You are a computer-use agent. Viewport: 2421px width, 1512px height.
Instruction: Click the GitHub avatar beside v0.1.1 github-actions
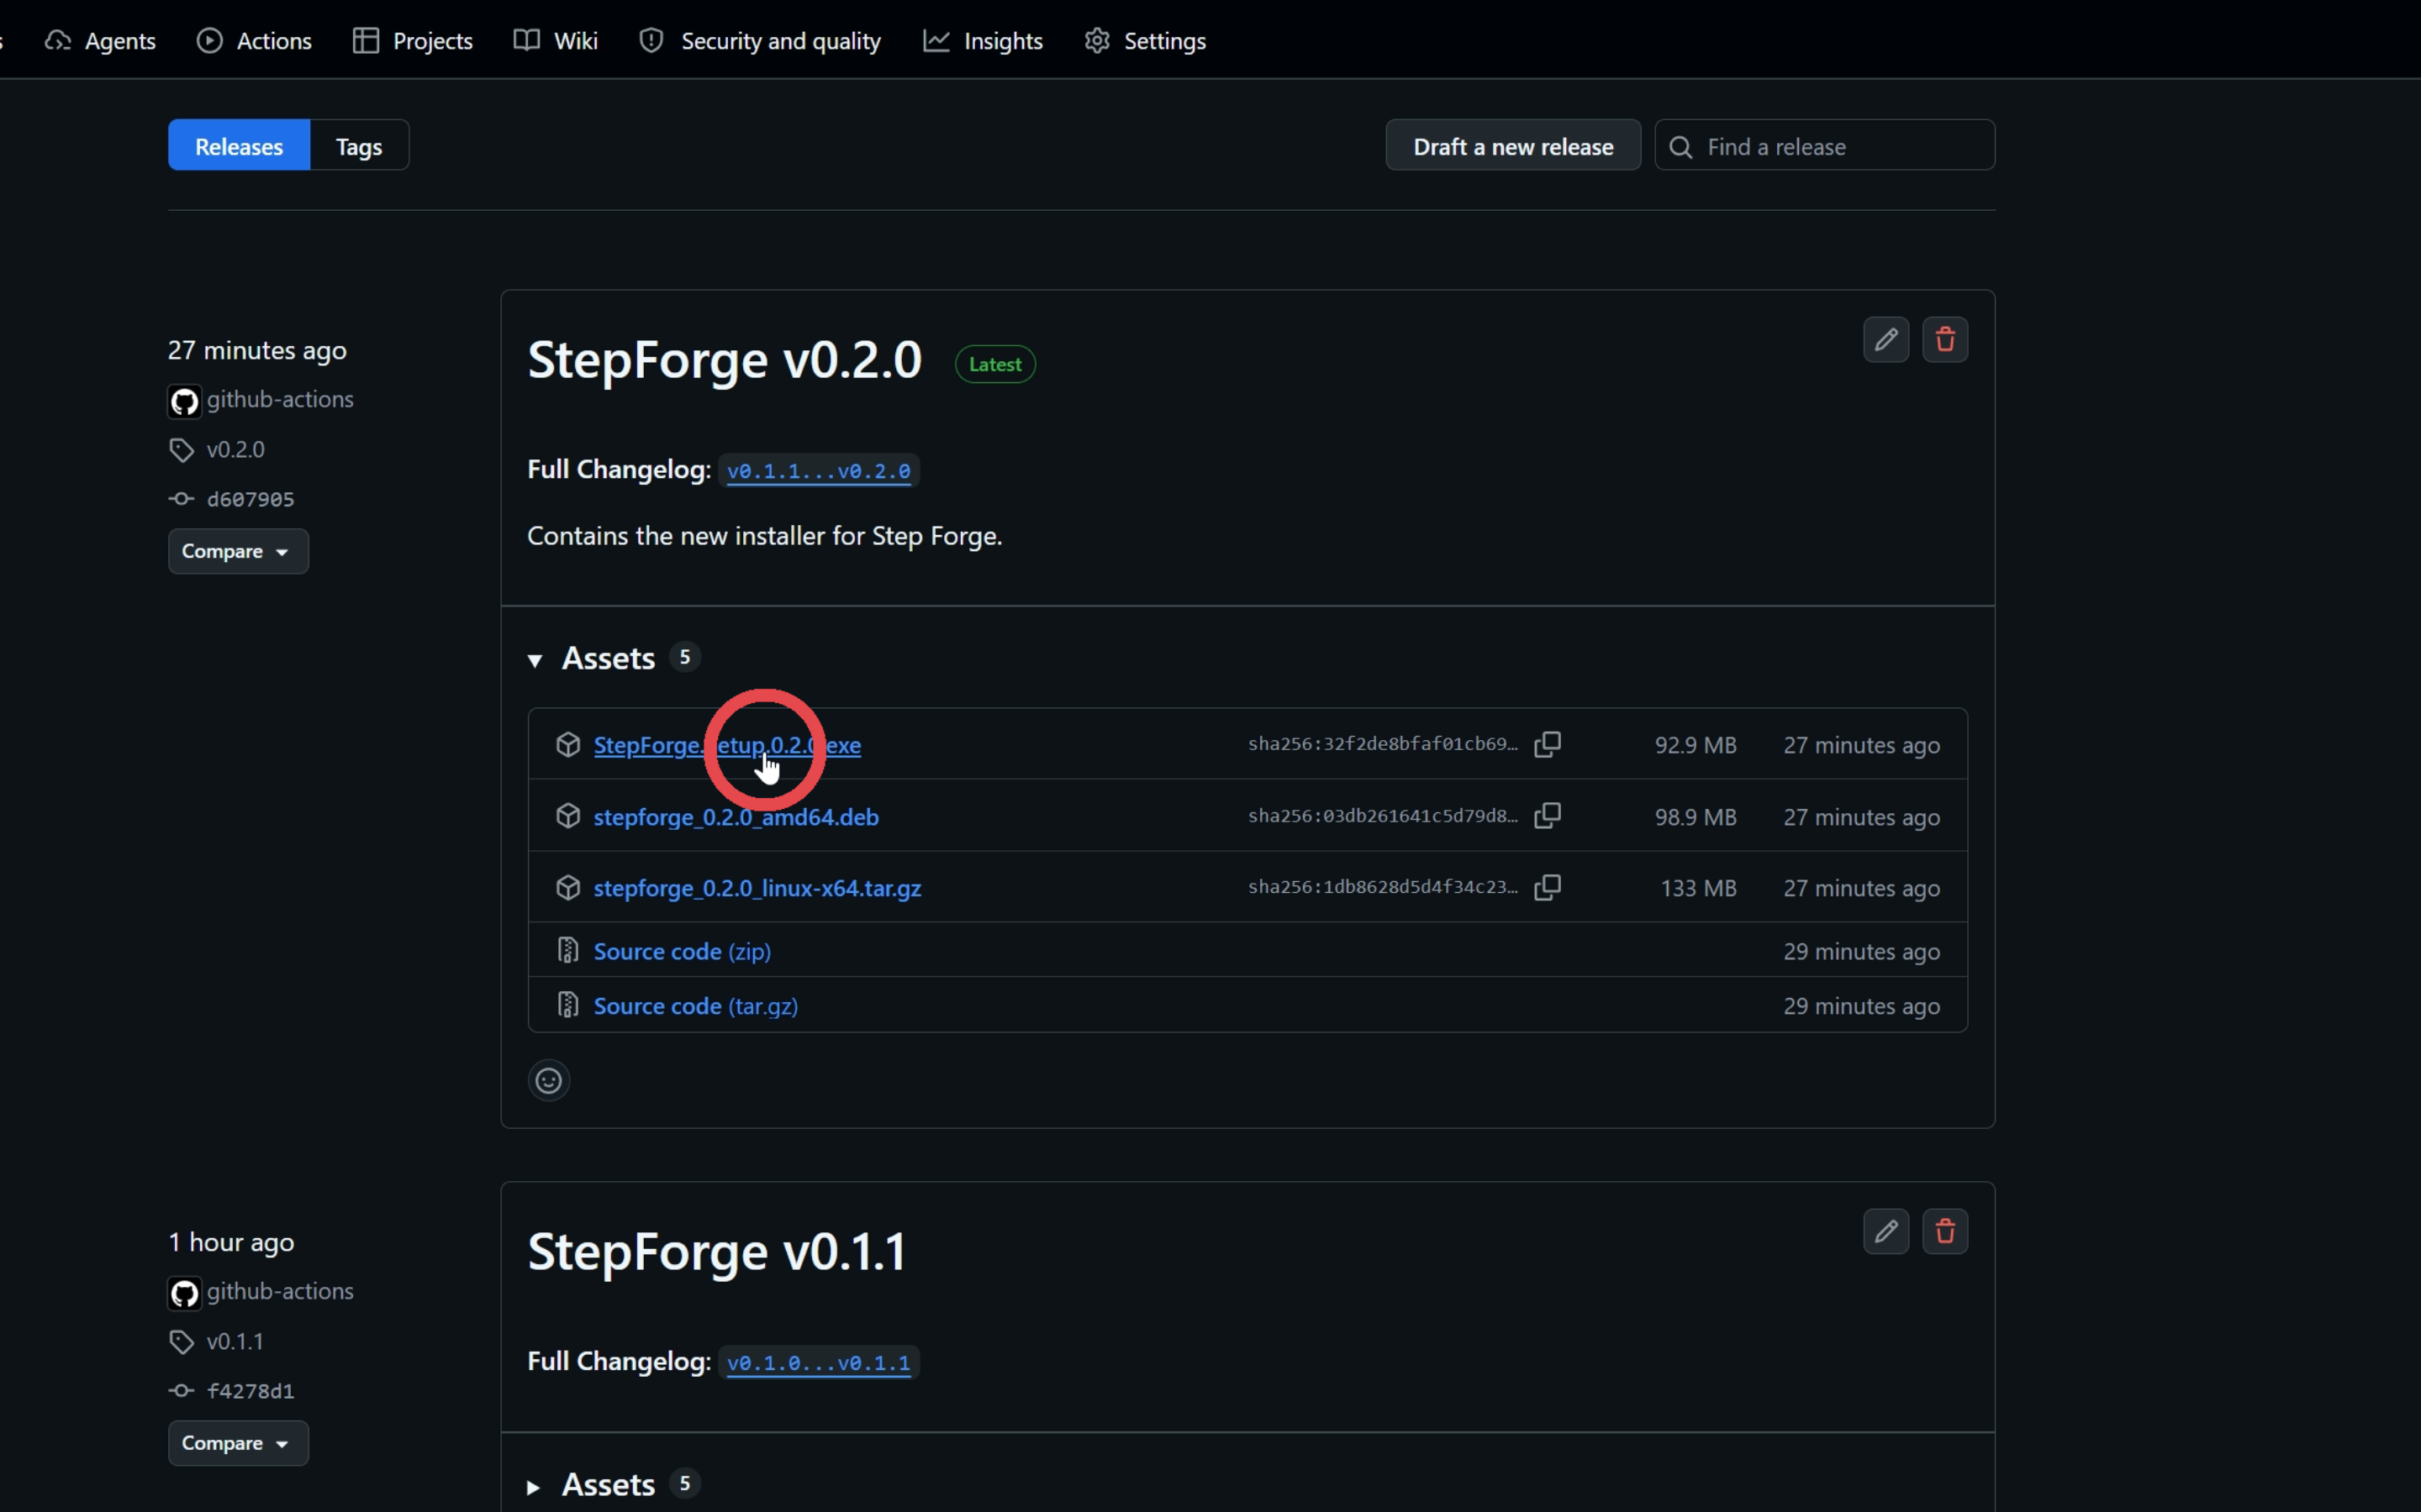184,1294
